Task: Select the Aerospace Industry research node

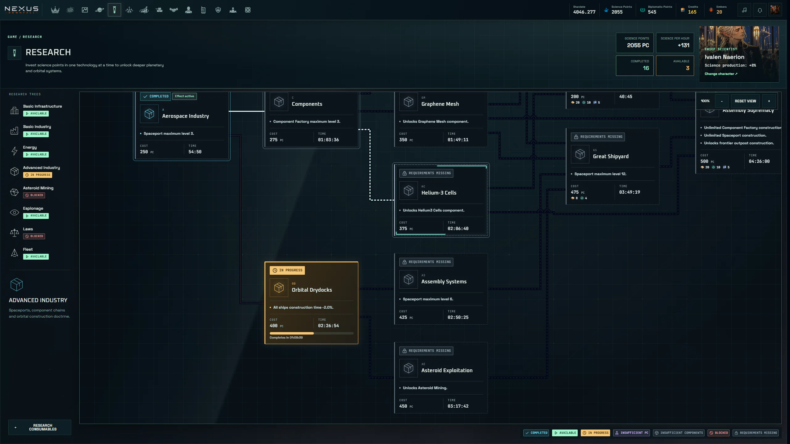Action: [x=182, y=126]
